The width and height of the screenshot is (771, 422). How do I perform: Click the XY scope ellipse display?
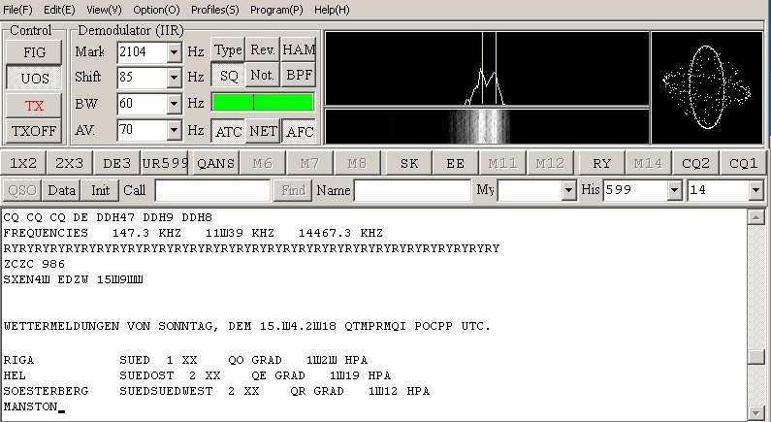(707, 88)
